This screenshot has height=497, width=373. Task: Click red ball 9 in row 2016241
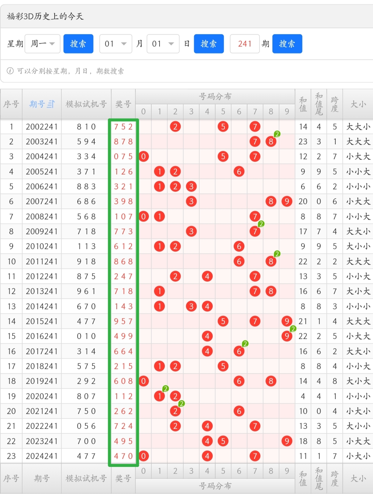(x=287, y=336)
